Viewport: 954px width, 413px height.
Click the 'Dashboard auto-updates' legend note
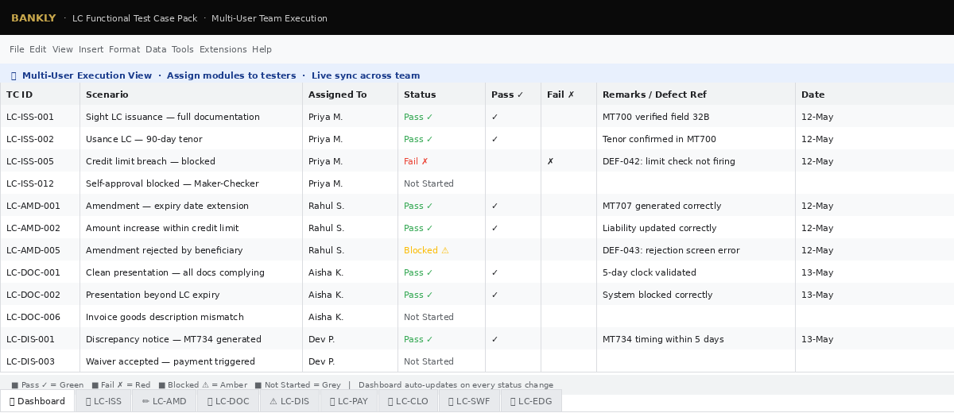click(456, 384)
